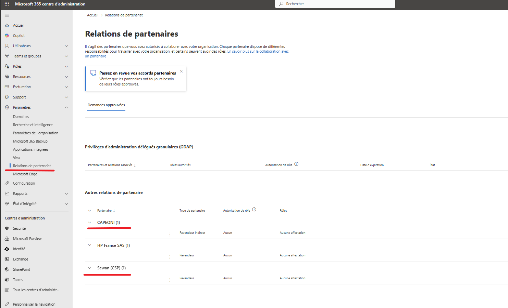Expand the Support menu chevron
Image resolution: width=508 pixels, height=308 pixels.
[x=66, y=97]
